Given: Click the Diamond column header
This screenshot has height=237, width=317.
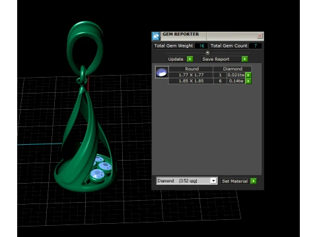Looking at the screenshot, I should pyautogui.click(x=232, y=69).
